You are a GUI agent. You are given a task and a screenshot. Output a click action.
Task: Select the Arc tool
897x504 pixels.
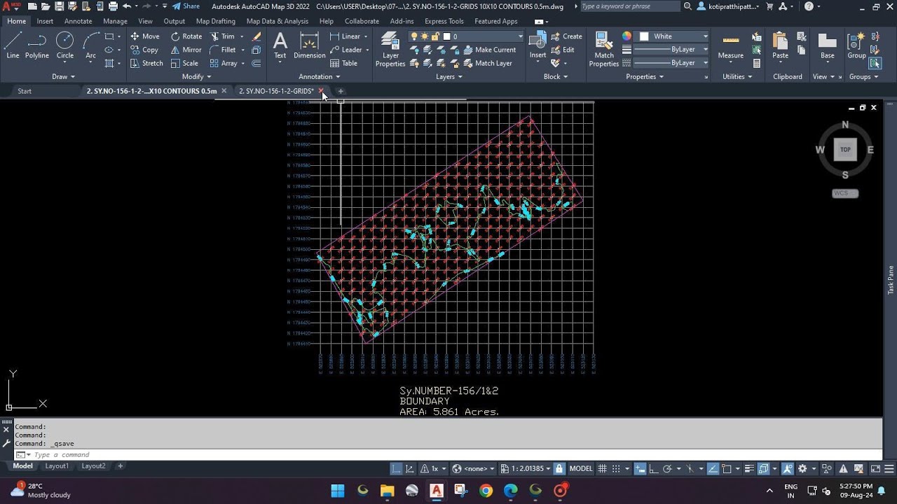[90, 45]
